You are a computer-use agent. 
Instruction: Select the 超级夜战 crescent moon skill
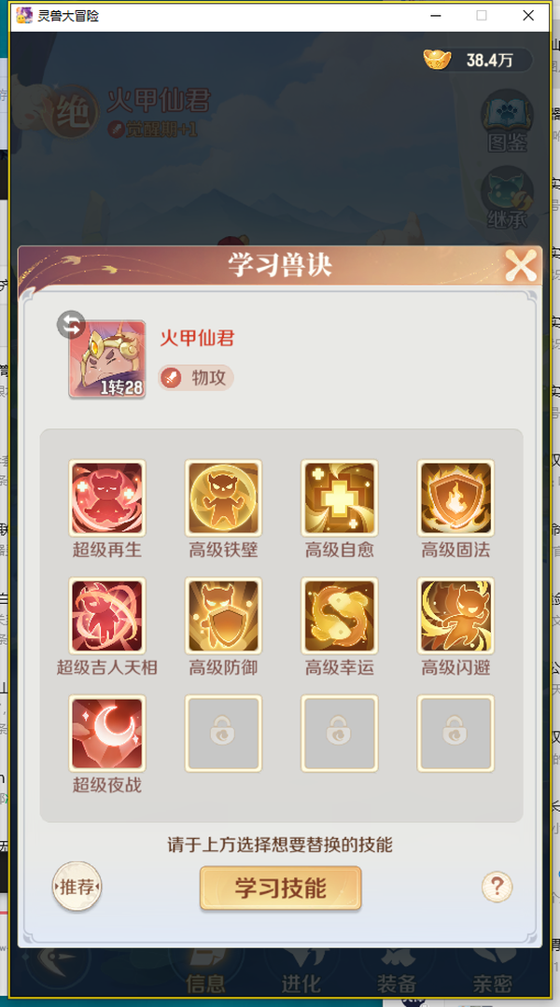pos(107,734)
